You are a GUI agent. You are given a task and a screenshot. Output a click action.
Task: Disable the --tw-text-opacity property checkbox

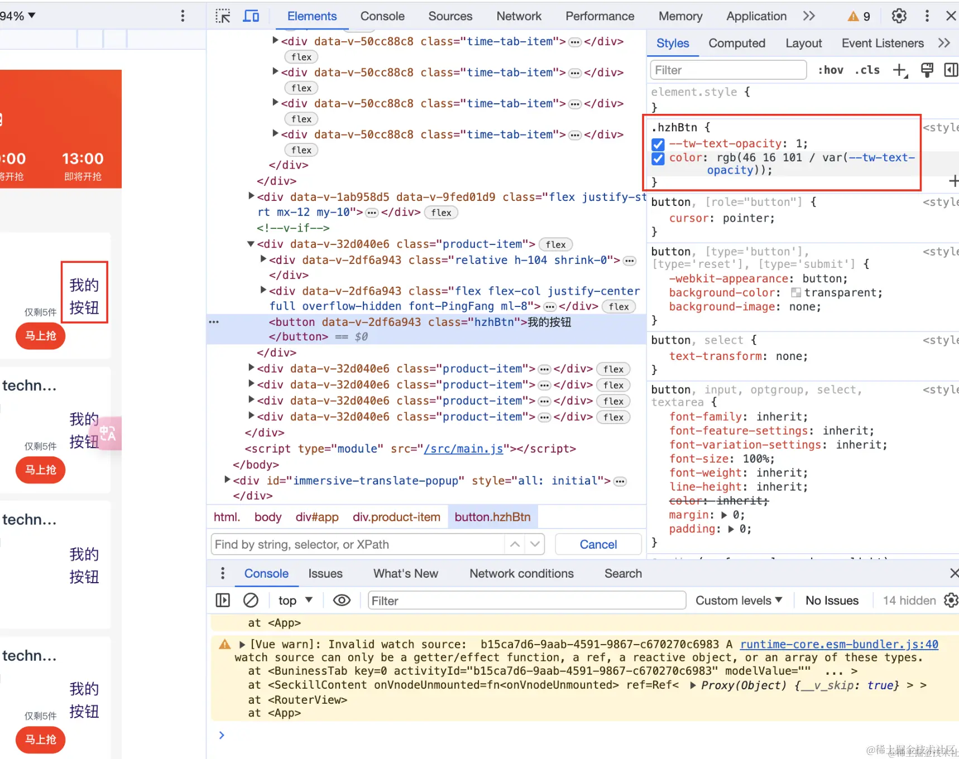click(658, 144)
